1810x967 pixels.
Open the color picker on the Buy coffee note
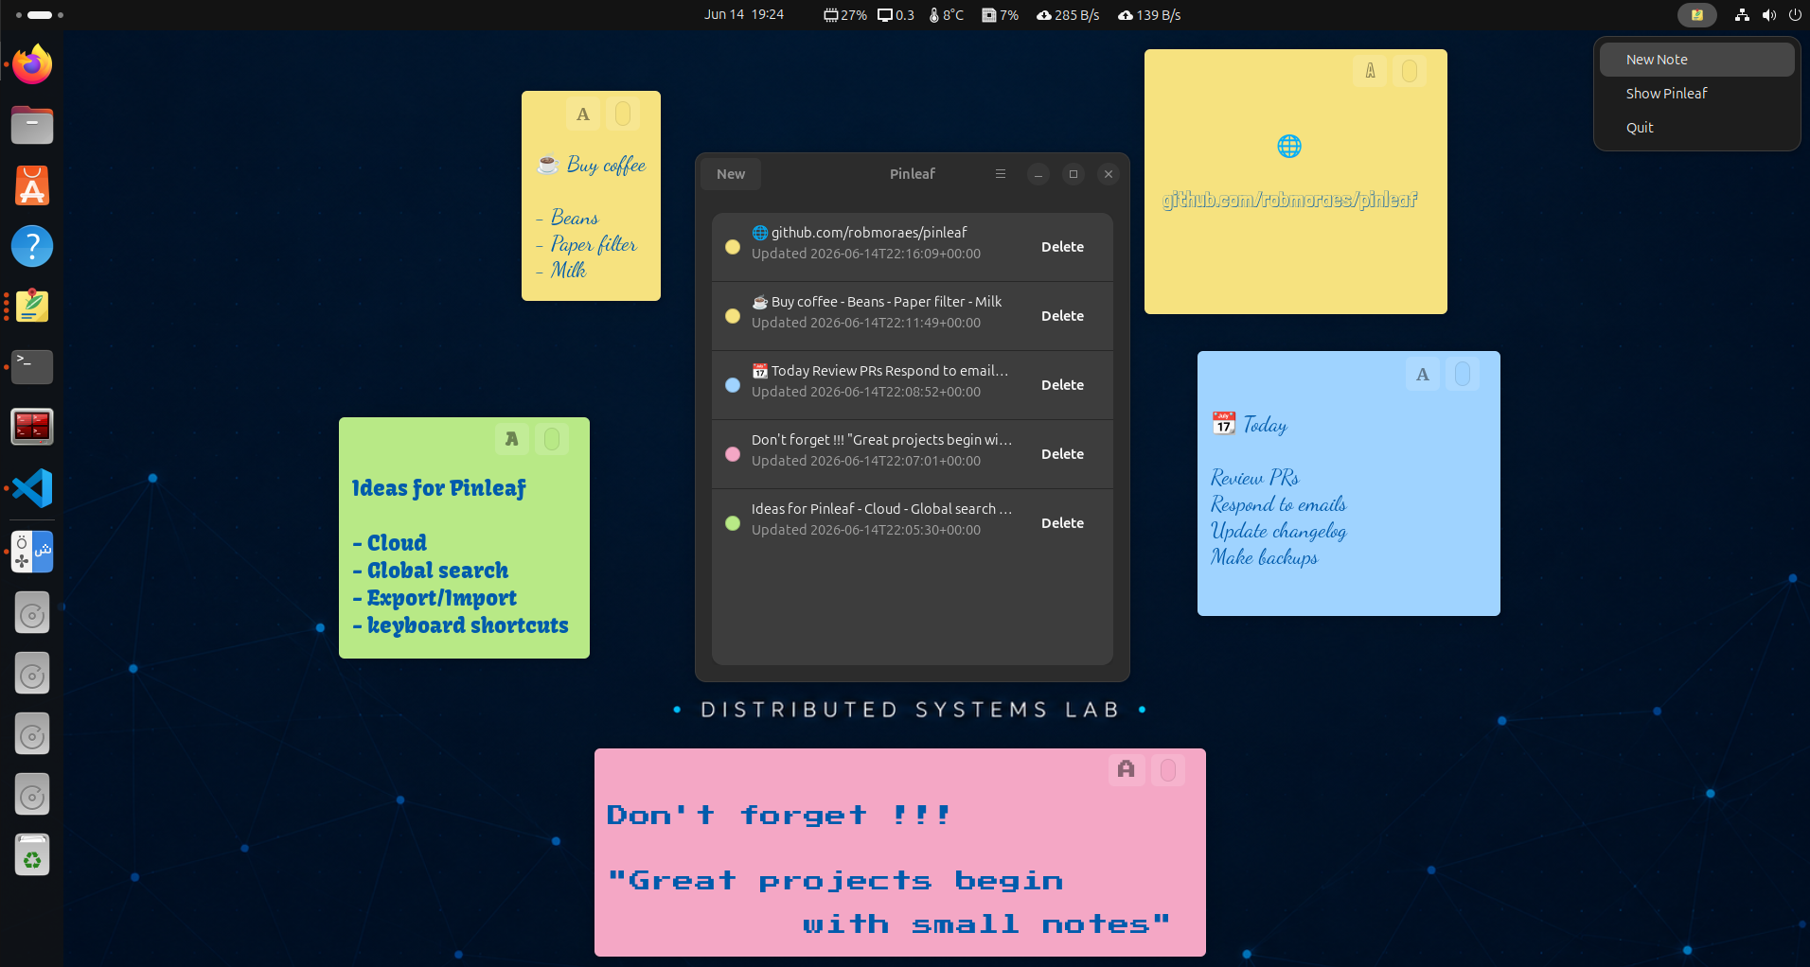pos(623,114)
